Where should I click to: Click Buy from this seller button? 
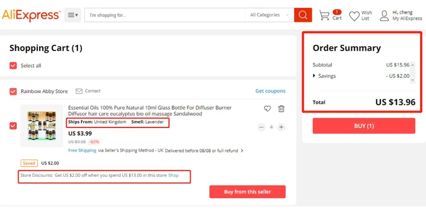(247, 192)
